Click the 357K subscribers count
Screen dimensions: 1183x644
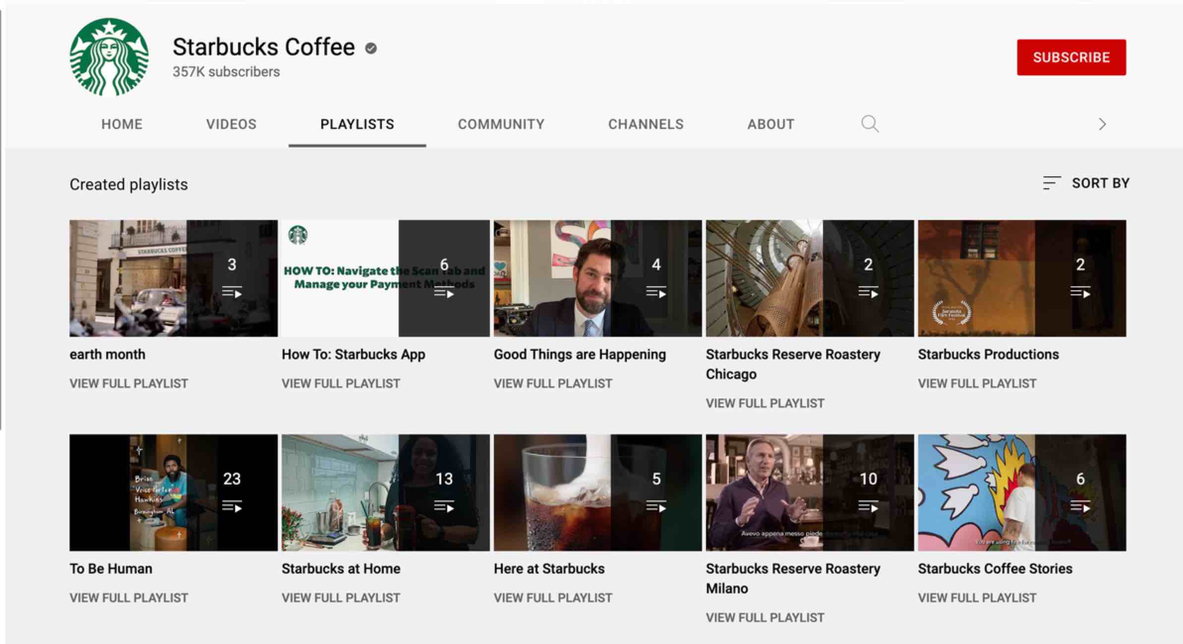226,72
